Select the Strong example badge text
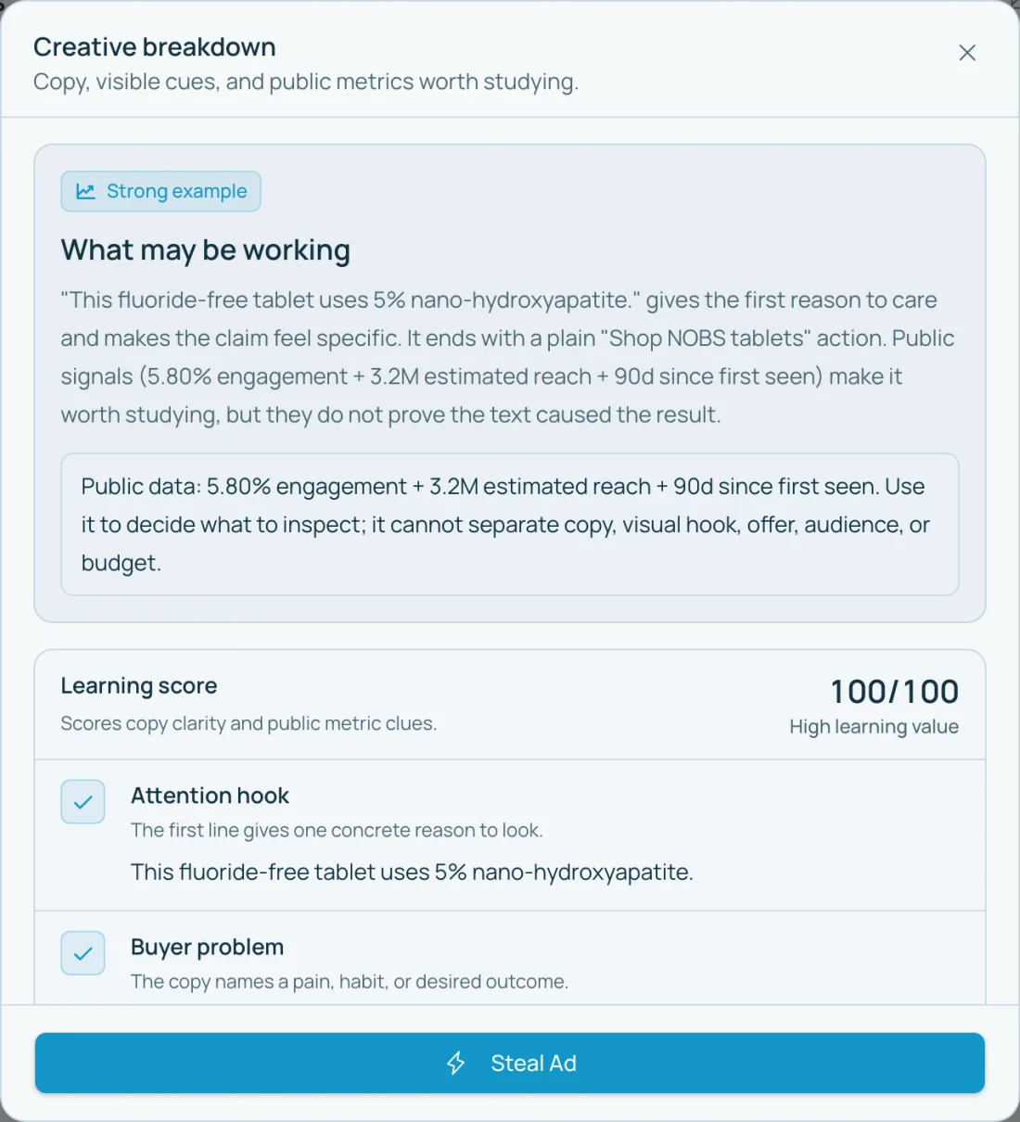 177,191
